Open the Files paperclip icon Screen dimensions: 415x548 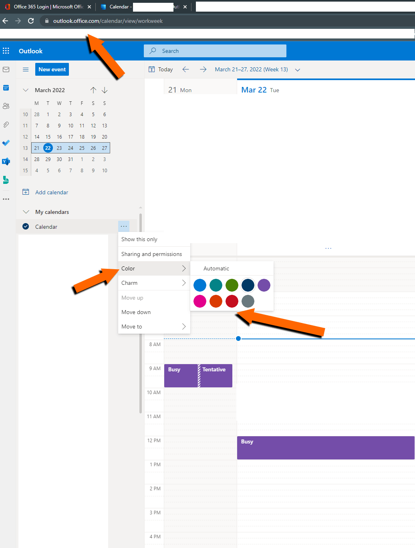pos(6,125)
